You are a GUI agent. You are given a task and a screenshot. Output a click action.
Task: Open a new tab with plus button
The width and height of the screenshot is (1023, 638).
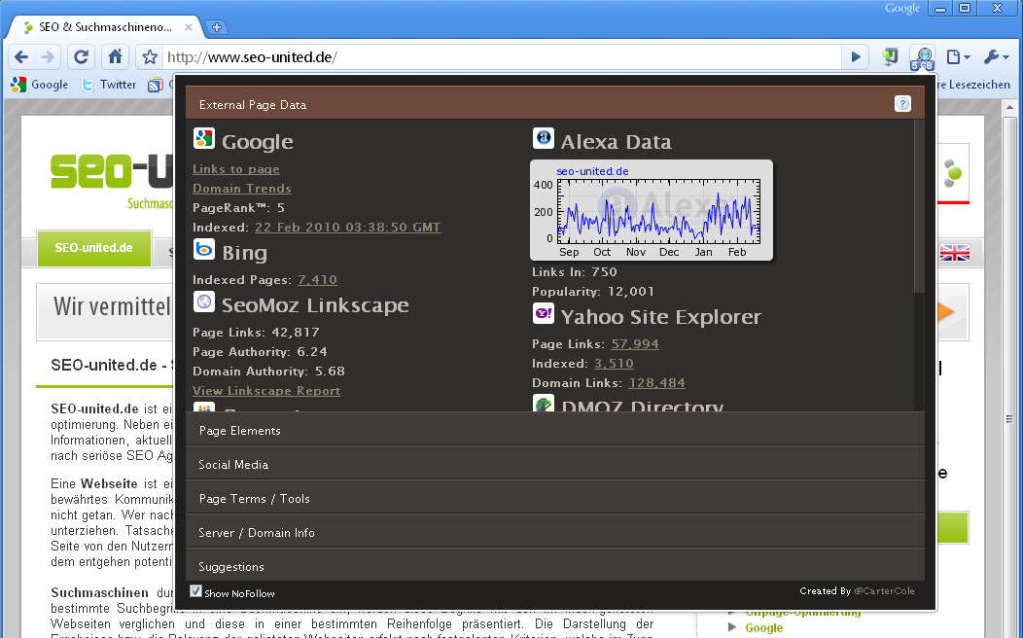(217, 27)
